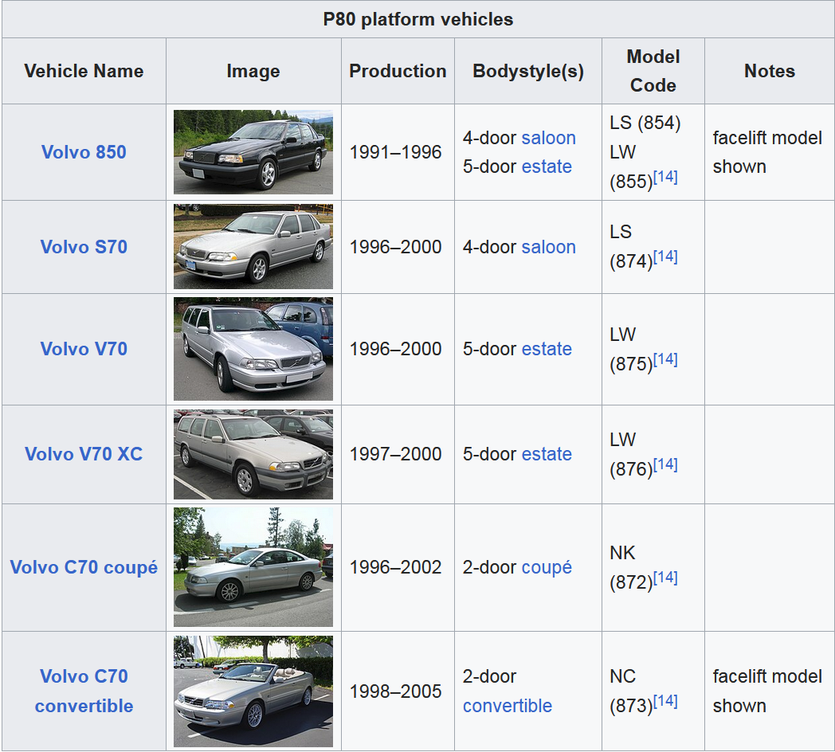Open the silver Volvo S70 image
This screenshot has width=835, height=752.
click(x=253, y=247)
